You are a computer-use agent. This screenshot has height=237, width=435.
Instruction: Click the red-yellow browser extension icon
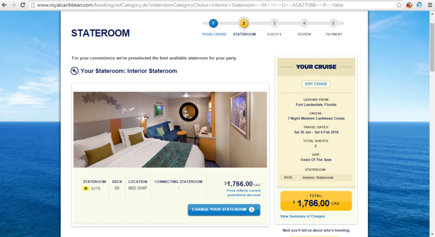(409, 5)
